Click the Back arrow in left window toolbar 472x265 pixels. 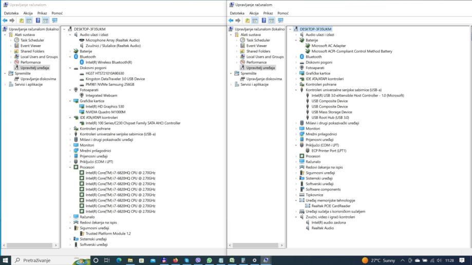point(5,21)
